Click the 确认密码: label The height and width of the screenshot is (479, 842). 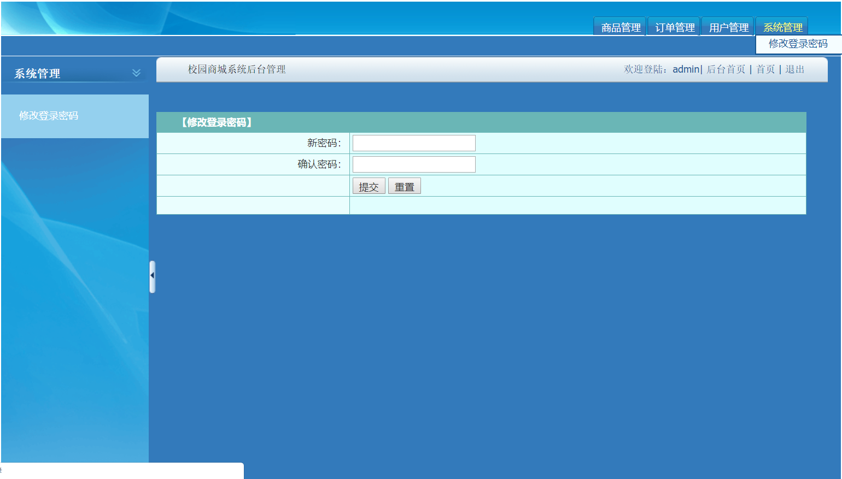pos(319,164)
